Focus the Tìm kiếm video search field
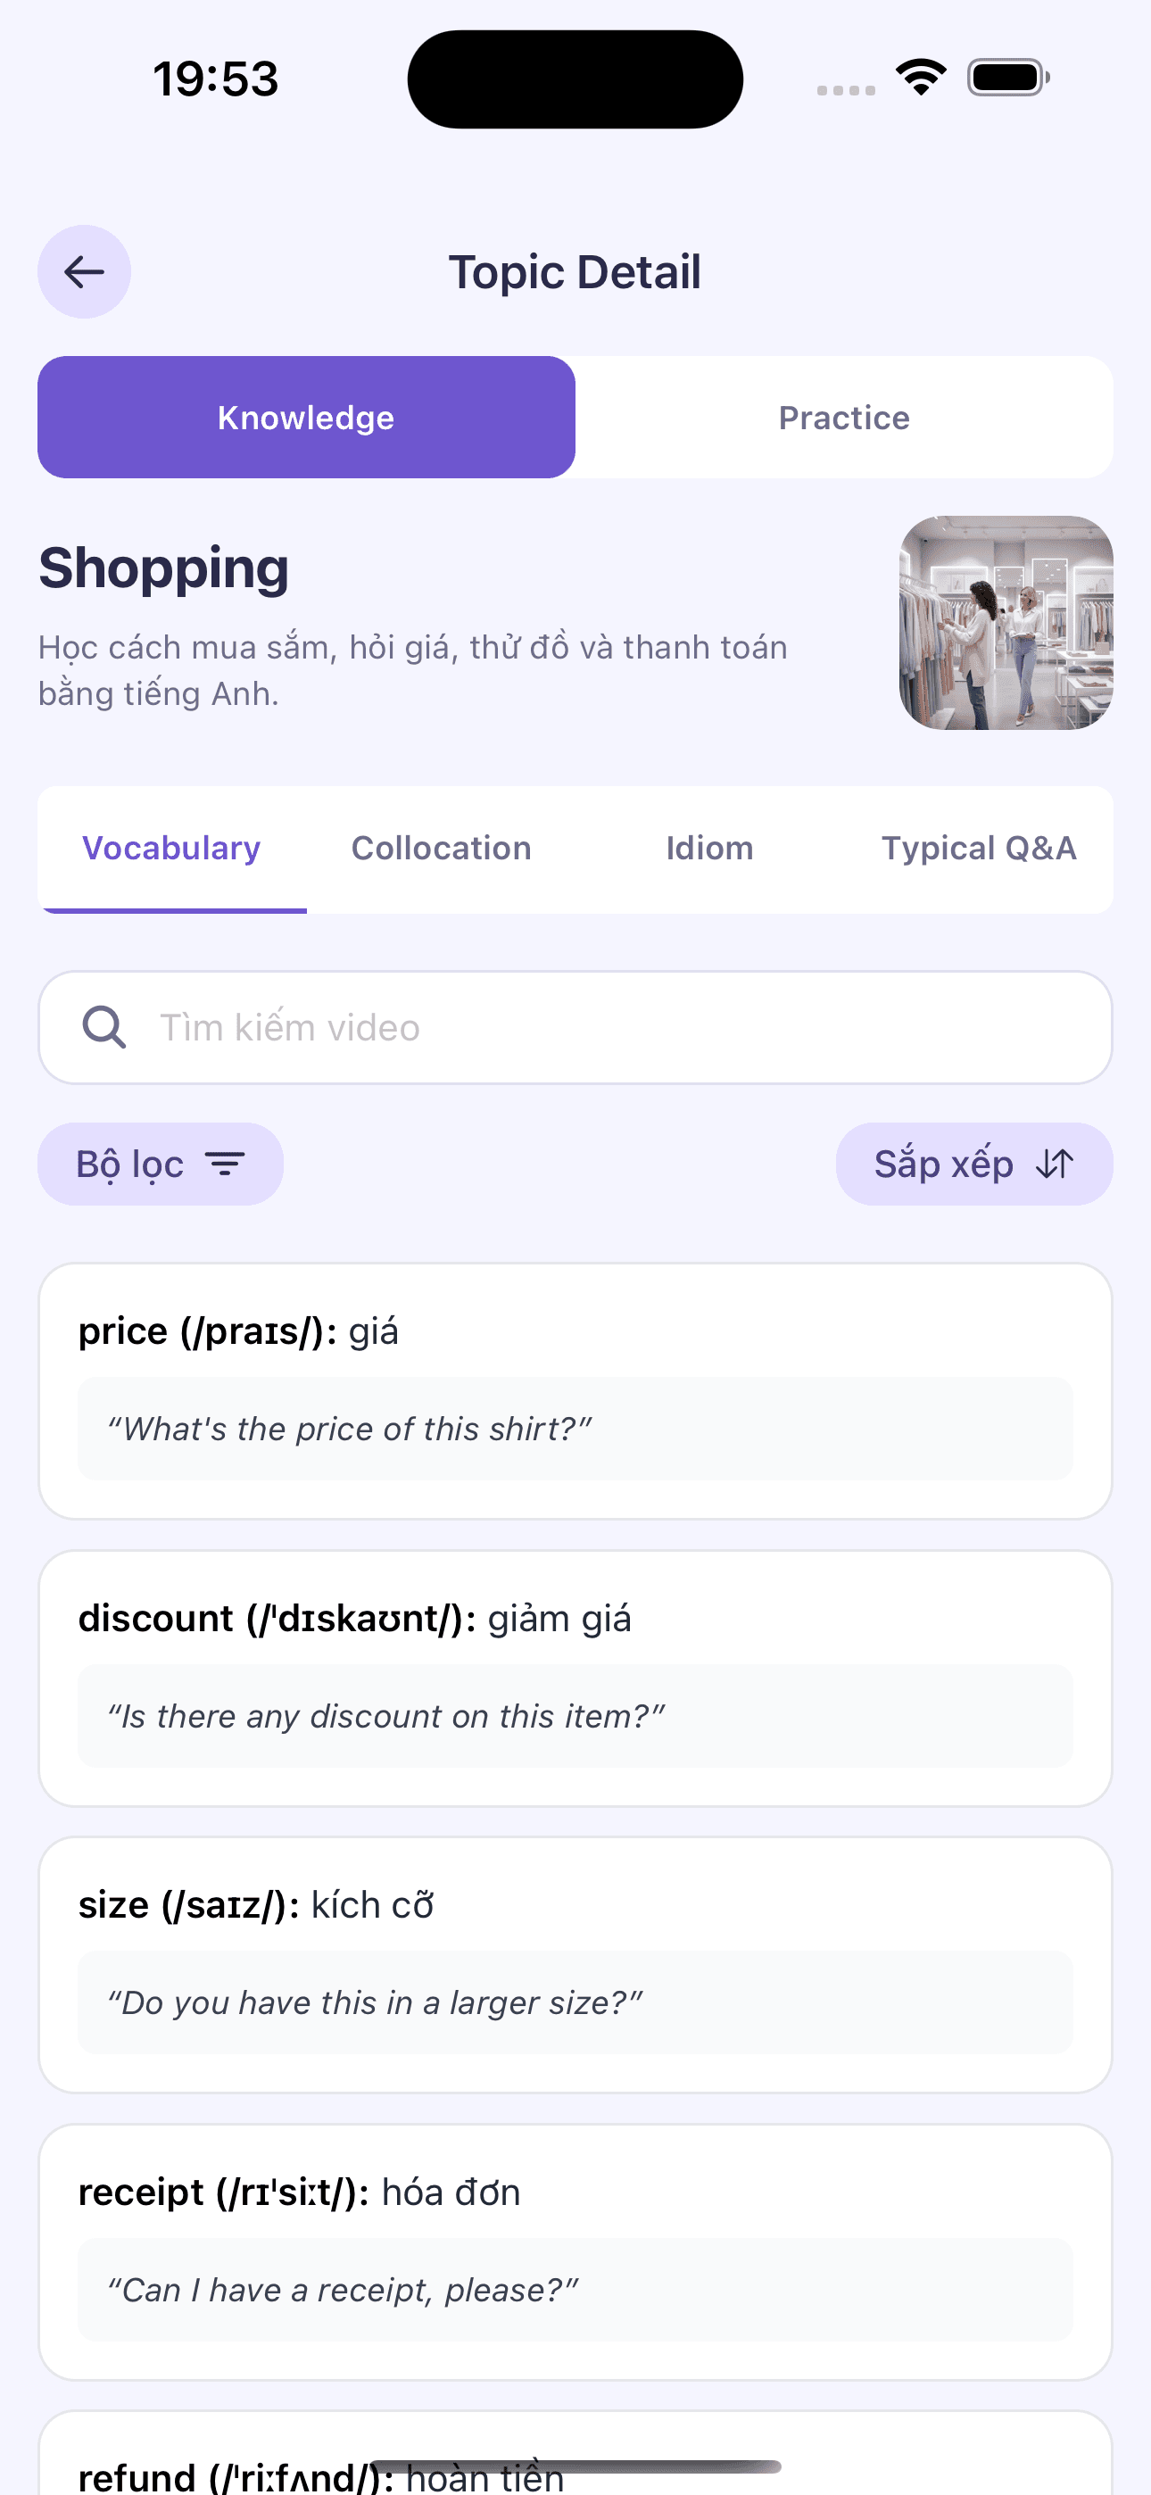The width and height of the screenshot is (1151, 2495). pyautogui.click(x=620, y=1027)
